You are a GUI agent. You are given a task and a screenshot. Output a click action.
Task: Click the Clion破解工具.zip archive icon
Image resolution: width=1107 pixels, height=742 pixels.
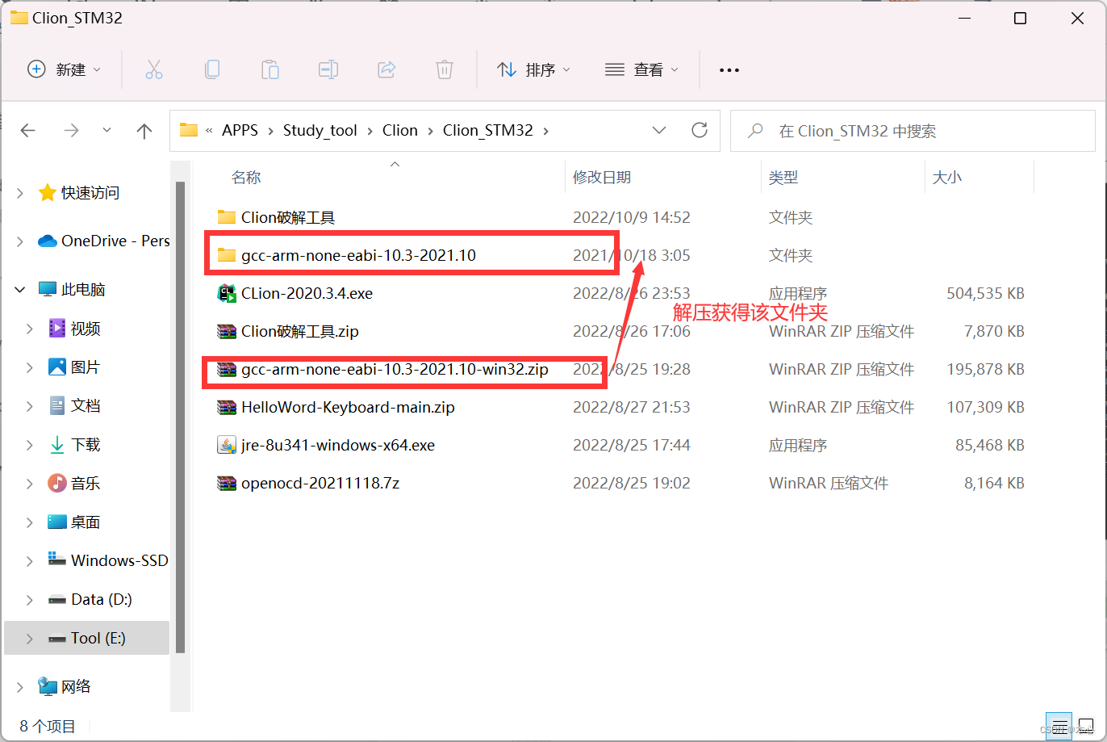point(227,331)
